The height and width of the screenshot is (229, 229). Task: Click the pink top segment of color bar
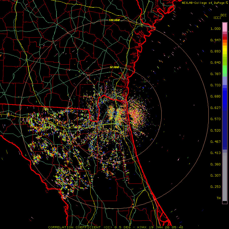pos(225,27)
